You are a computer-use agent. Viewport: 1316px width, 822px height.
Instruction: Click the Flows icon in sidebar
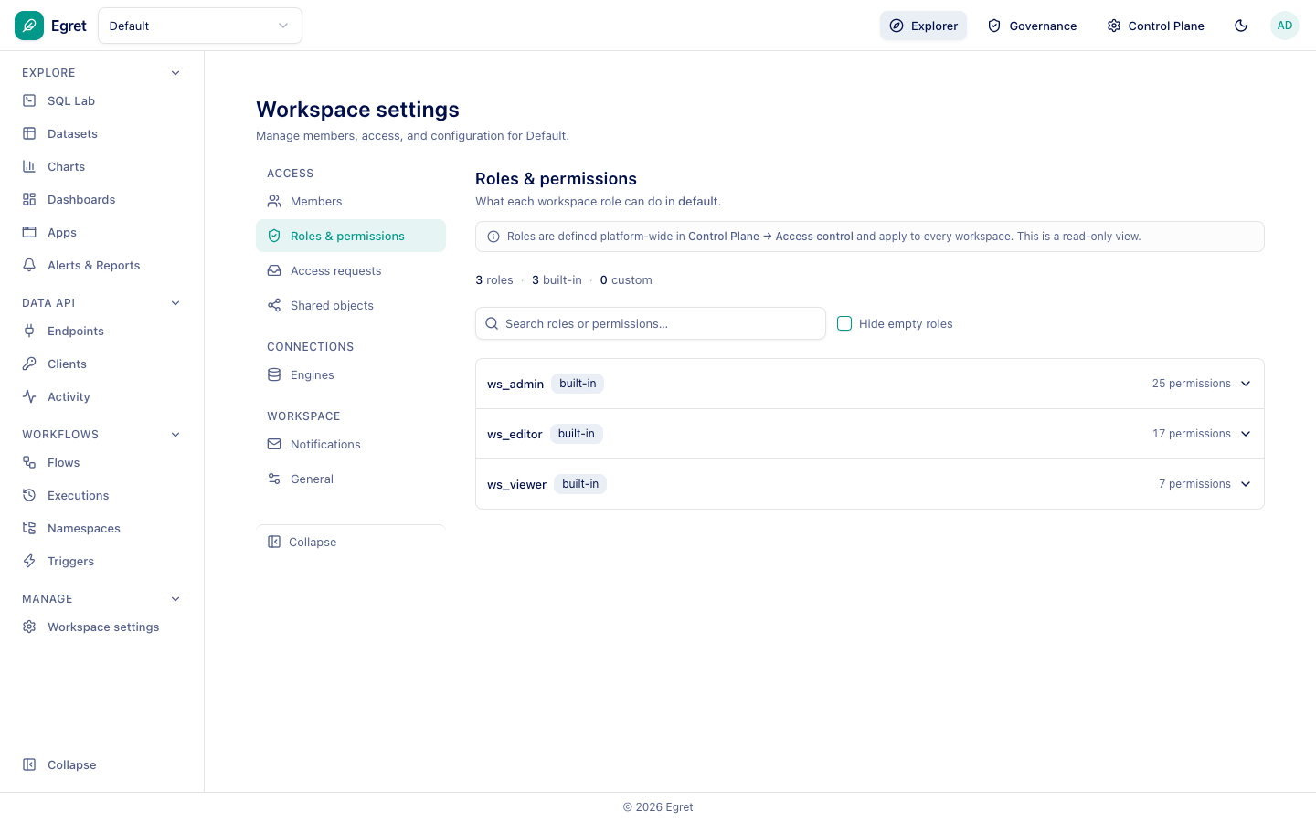[x=29, y=462]
